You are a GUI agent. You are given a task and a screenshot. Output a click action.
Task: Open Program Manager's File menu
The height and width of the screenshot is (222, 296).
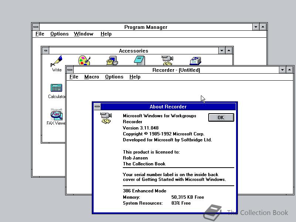coord(40,34)
